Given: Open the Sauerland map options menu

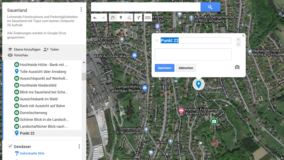Looking at the screenshot, I should coord(81,10).
